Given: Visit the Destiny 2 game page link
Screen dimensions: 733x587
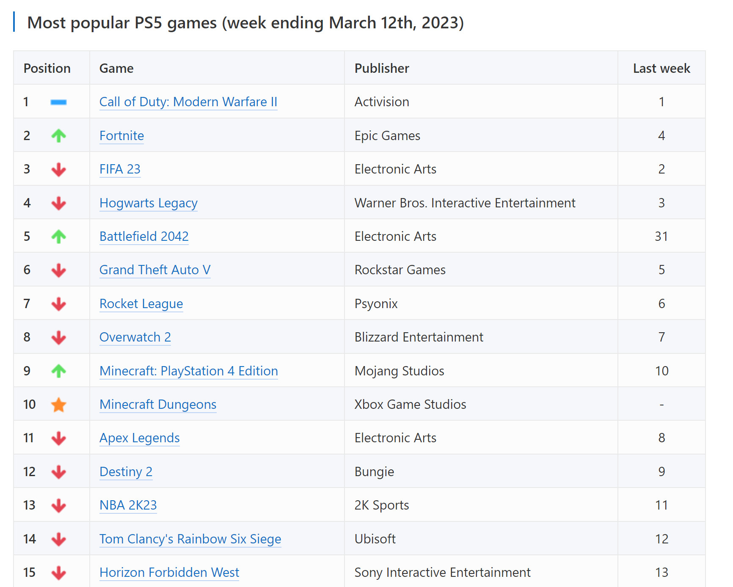Looking at the screenshot, I should [126, 472].
